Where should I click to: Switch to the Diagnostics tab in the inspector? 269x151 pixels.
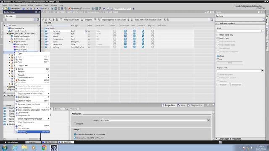click(x=195, y=105)
